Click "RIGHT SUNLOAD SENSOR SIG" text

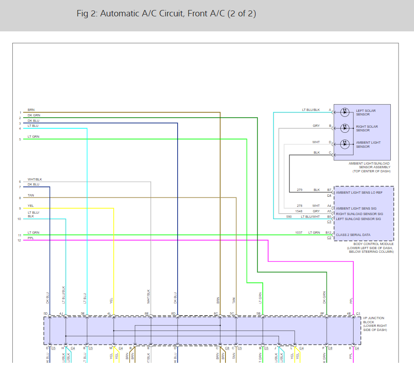pyautogui.click(x=359, y=214)
